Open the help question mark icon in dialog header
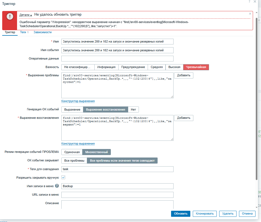This screenshot has width=261, height=222. click(x=249, y=1)
